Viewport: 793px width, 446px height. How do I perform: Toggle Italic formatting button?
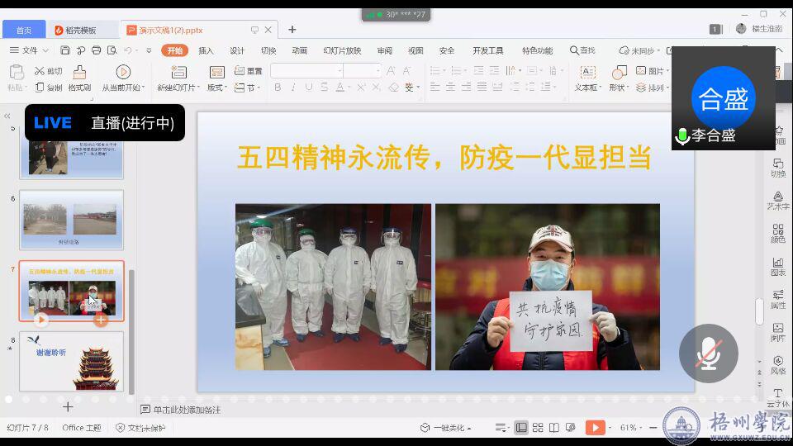(x=293, y=88)
